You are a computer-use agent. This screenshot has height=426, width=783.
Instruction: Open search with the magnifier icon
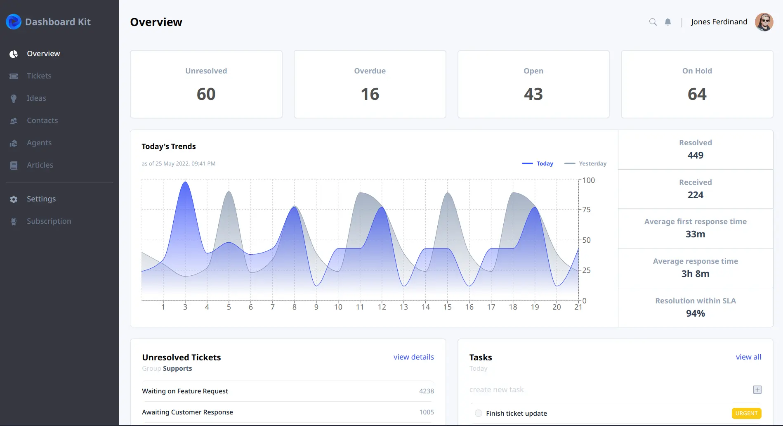point(653,22)
